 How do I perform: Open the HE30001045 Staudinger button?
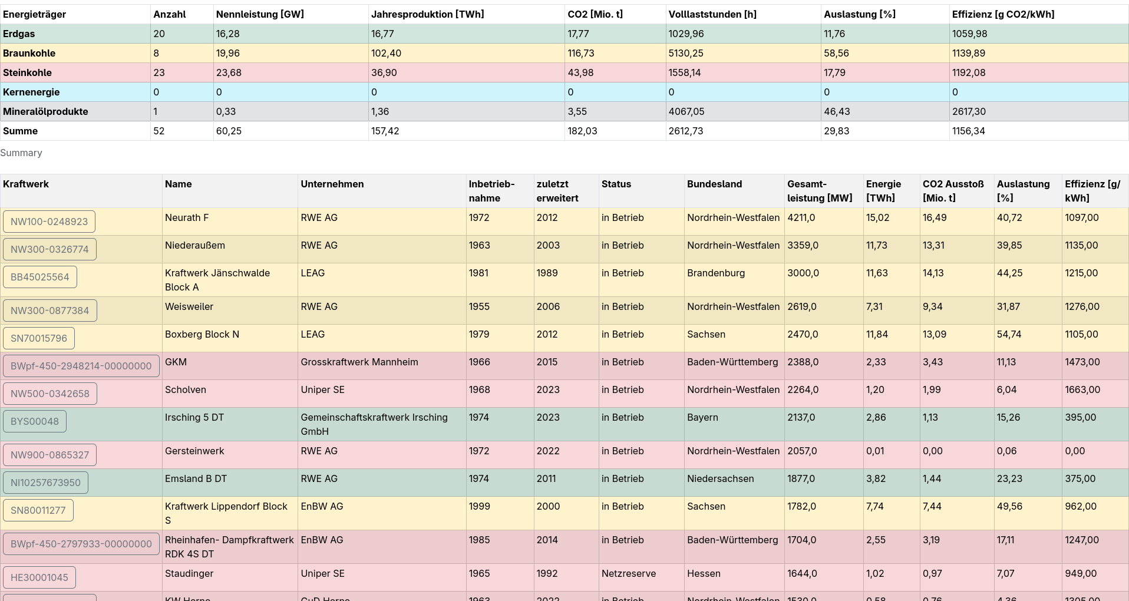(x=39, y=577)
